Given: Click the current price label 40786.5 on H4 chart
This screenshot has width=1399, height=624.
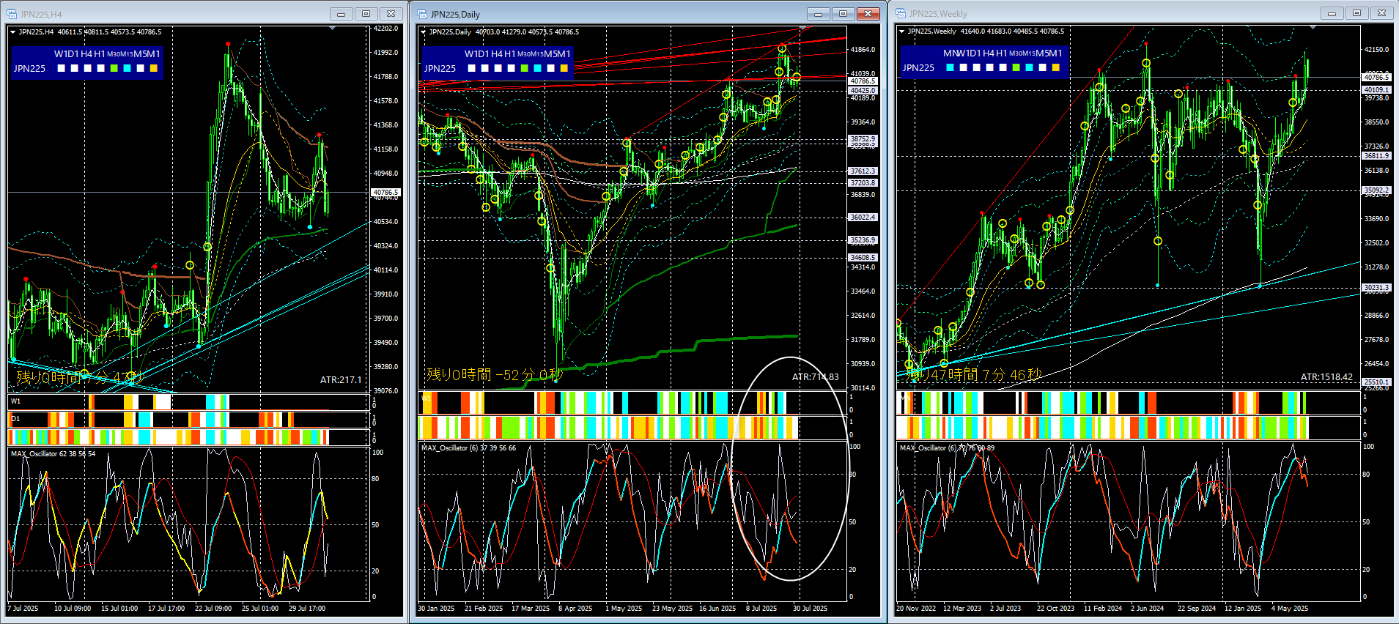Looking at the screenshot, I should [x=385, y=193].
